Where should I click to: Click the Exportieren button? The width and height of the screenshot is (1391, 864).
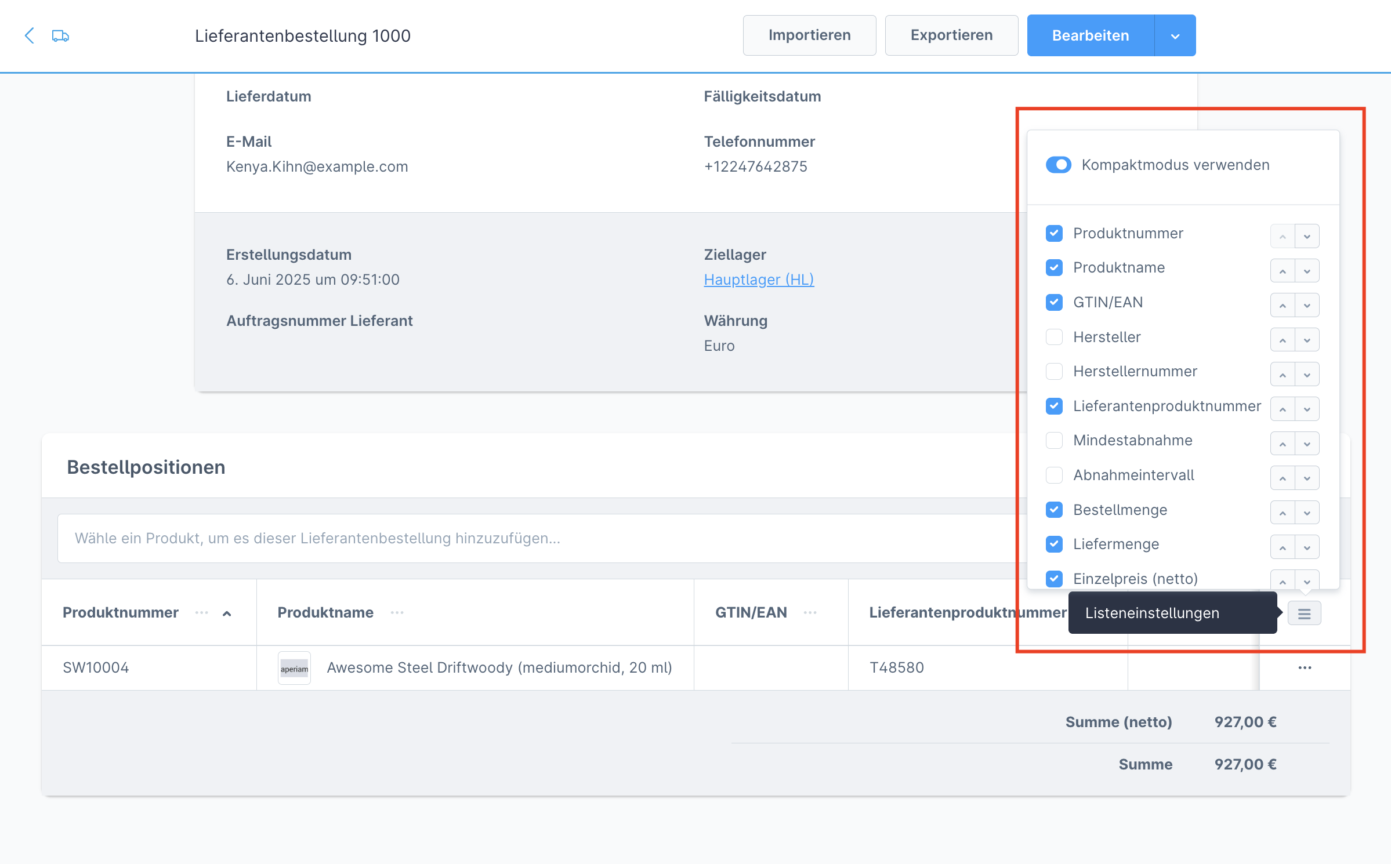click(951, 35)
